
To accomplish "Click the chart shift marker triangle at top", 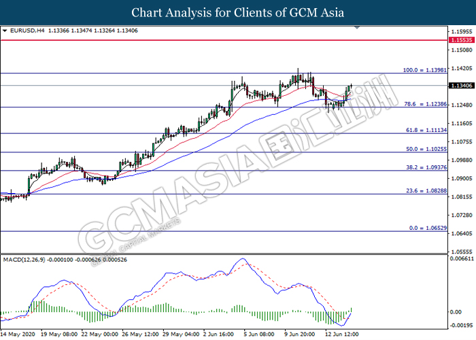I will point(357,27).
